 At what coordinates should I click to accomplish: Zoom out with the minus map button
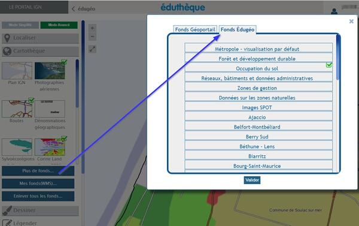pos(92,37)
